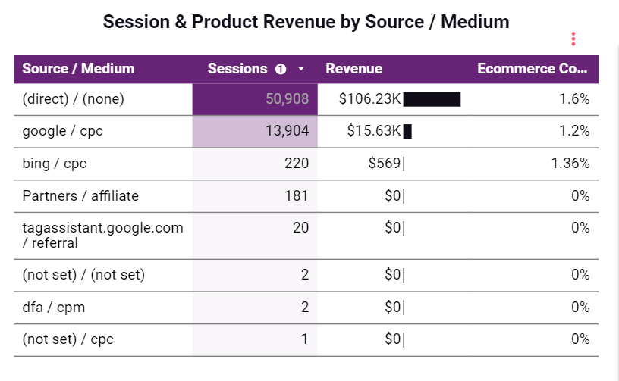Select the (direct) / (none) row label

pyautogui.click(x=73, y=98)
